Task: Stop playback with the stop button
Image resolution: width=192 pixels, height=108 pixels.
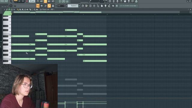Action: pyautogui.click(x=23, y=1)
